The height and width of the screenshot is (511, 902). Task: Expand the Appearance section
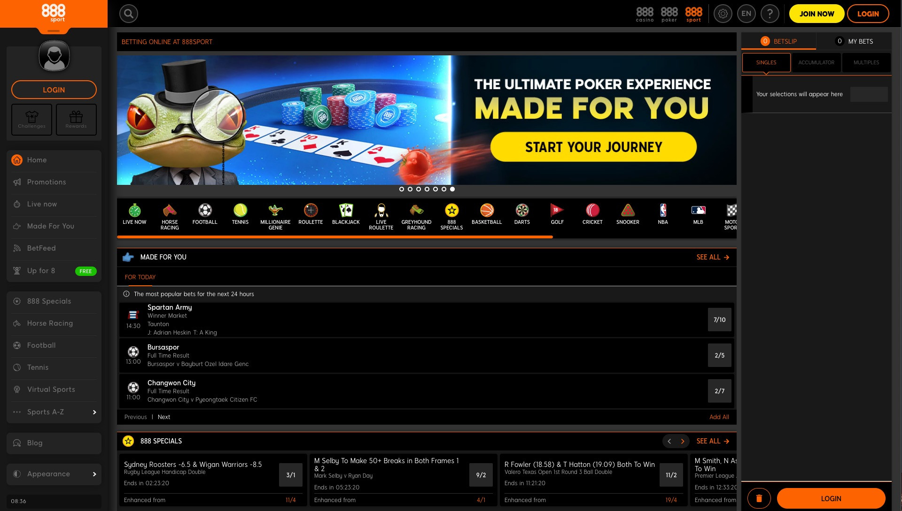point(54,474)
